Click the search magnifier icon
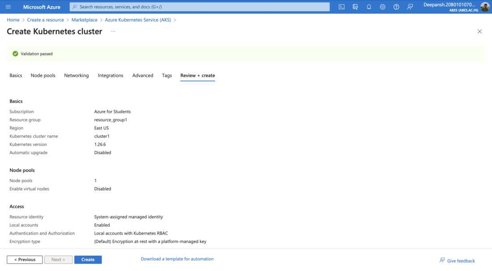 [75, 7]
